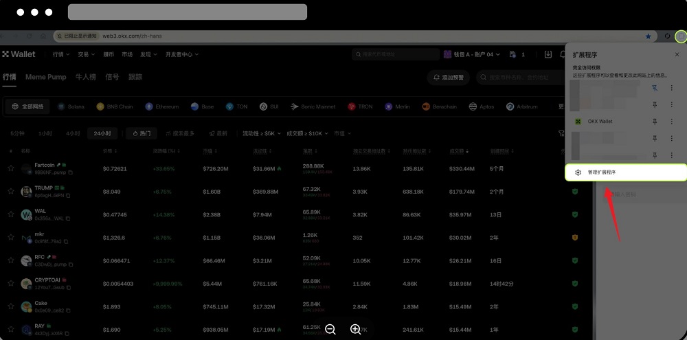This screenshot has height=340, width=687.
Task: Switch to the Meme Pump tab
Action: click(46, 77)
